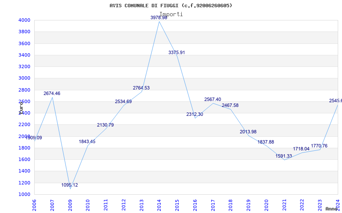342x213 pixels.
Task: Click the data label 1909.09
Action: pyautogui.click(x=34, y=138)
